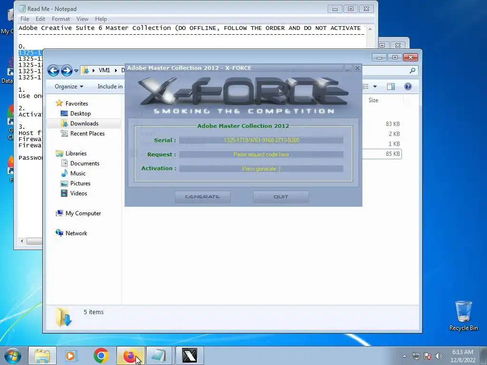
Task: Click the Serial field in X-FORCE window
Action: pyautogui.click(x=261, y=140)
